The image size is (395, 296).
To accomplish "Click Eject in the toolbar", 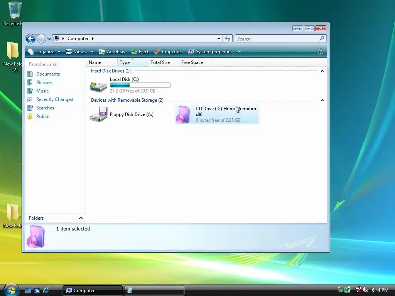I will (140, 52).
